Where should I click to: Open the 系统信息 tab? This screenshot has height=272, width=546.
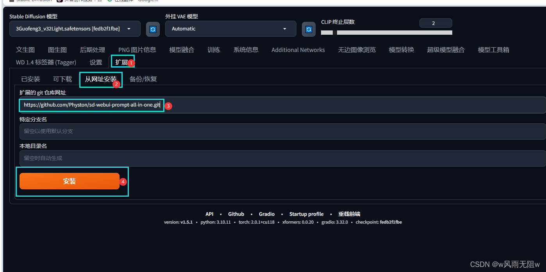pyautogui.click(x=246, y=50)
